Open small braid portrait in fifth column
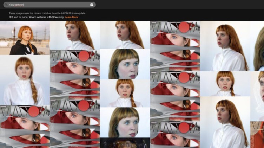 [x=225, y=84]
